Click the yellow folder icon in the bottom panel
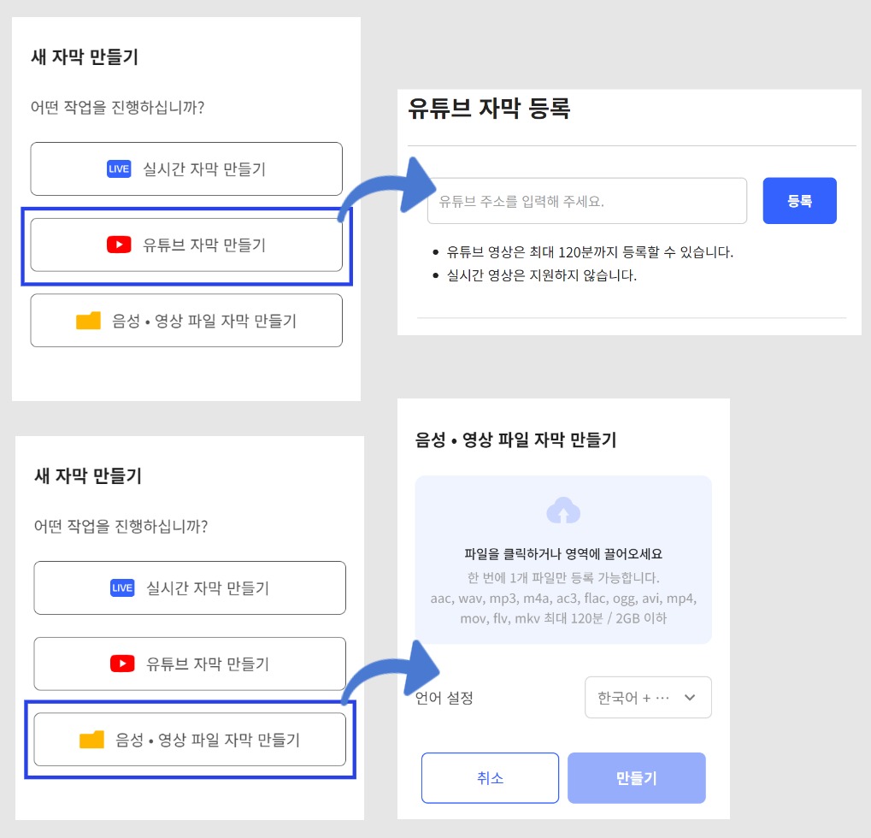The width and height of the screenshot is (871, 838). pos(91,740)
